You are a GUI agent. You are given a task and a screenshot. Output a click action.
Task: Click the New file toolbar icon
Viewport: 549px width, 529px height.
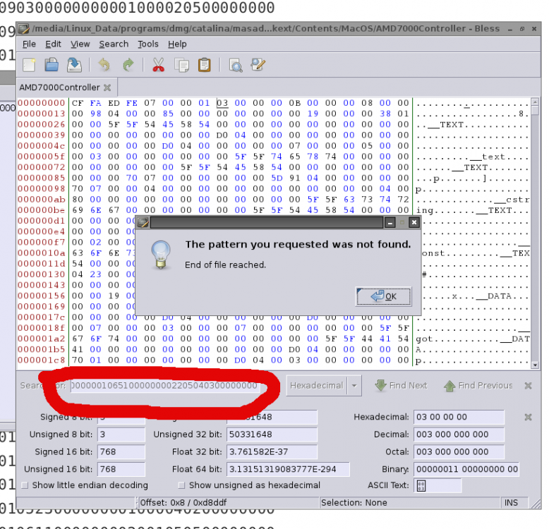29,65
